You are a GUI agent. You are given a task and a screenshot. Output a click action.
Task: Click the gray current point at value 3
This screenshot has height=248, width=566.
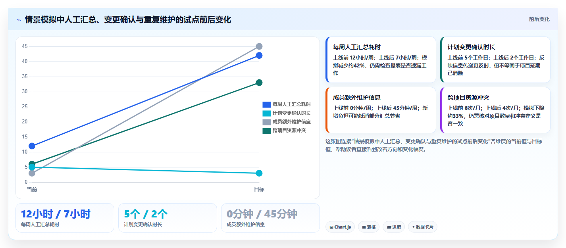point(32,173)
